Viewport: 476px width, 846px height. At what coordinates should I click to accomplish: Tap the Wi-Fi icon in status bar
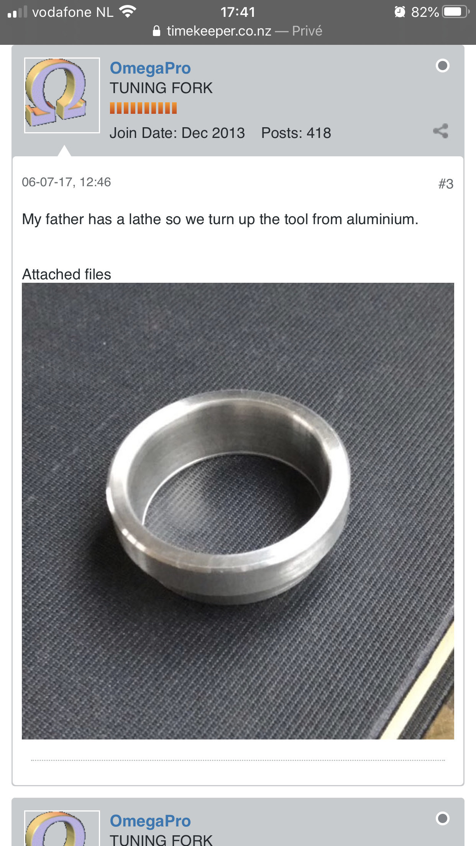(128, 11)
